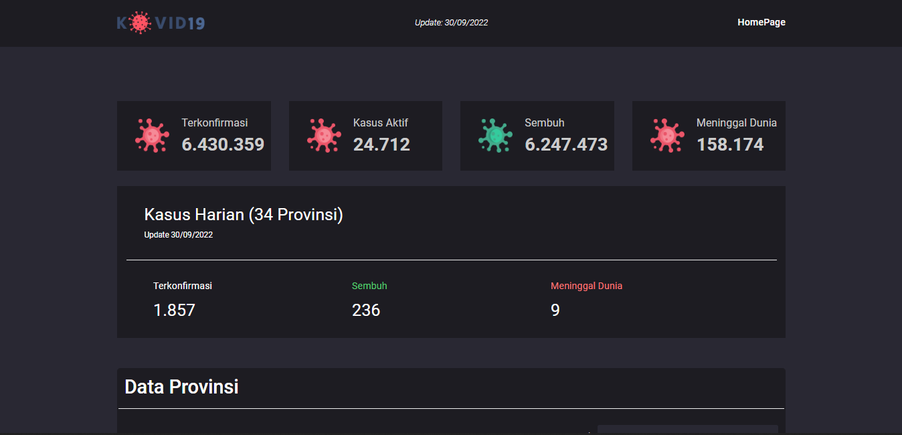Screen dimensions: 902x435
Task: Select the Sembuh total 6.247.473
Action: [x=566, y=145]
